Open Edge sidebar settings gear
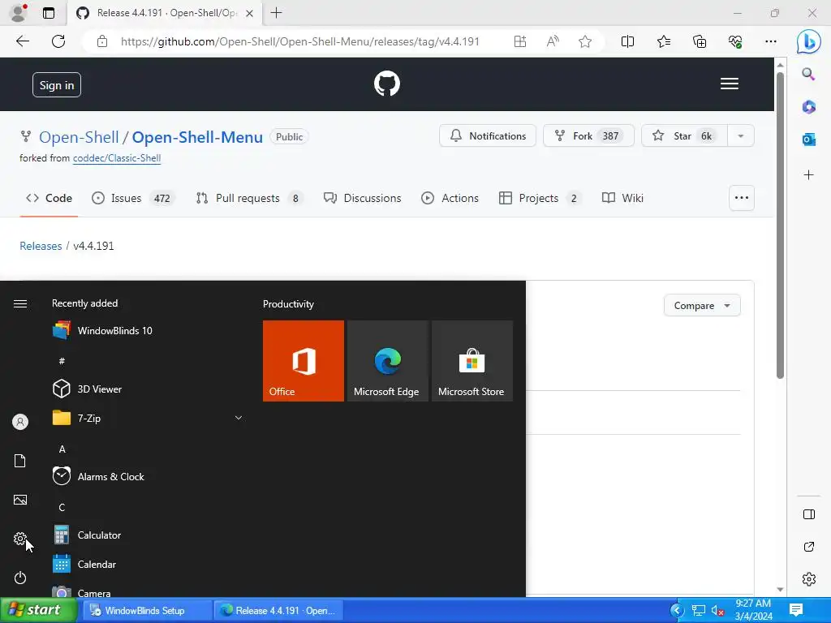831x623 pixels. [x=809, y=579]
